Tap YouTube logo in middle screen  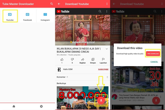[x=63, y=11]
